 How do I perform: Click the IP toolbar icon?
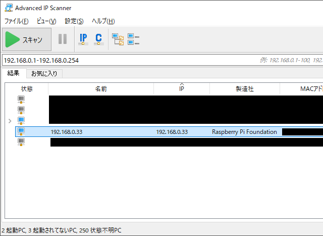83,39
